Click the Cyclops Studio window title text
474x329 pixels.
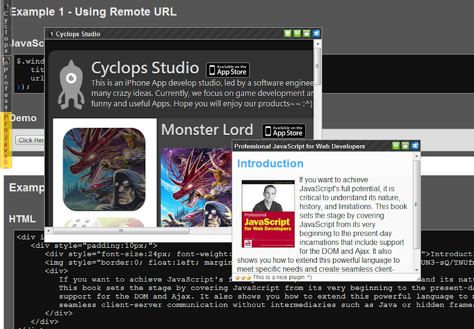click(78, 34)
